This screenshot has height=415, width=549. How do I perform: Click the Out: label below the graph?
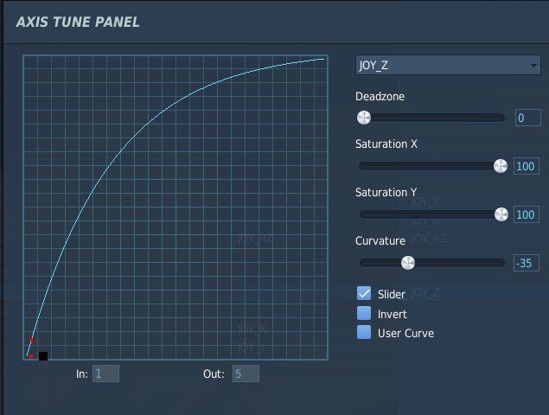tap(214, 374)
